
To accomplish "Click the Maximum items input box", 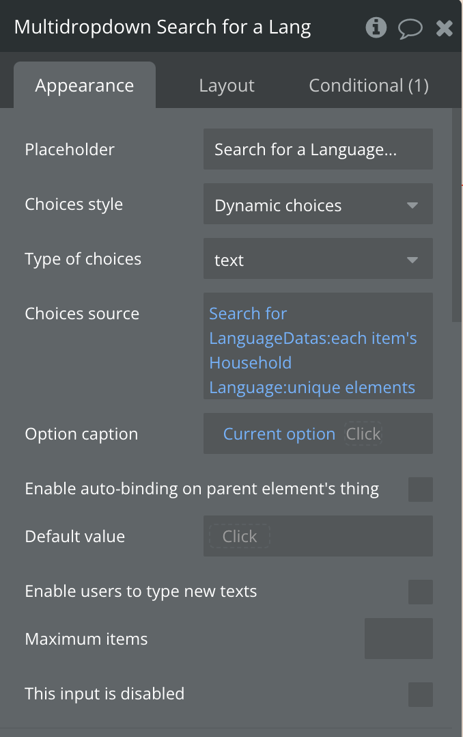I will [x=398, y=639].
